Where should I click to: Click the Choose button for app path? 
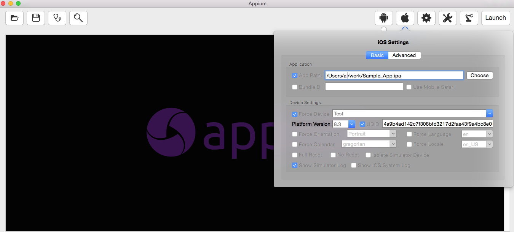coord(479,75)
